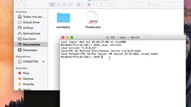The image size is (191, 107).
Task: Open iCloud Drive in sidebar
Action: (31, 22)
